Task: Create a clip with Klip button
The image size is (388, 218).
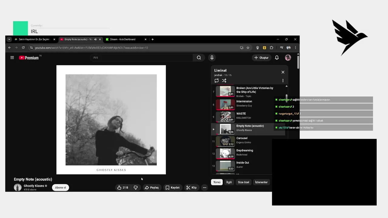Action: coord(191,188)
